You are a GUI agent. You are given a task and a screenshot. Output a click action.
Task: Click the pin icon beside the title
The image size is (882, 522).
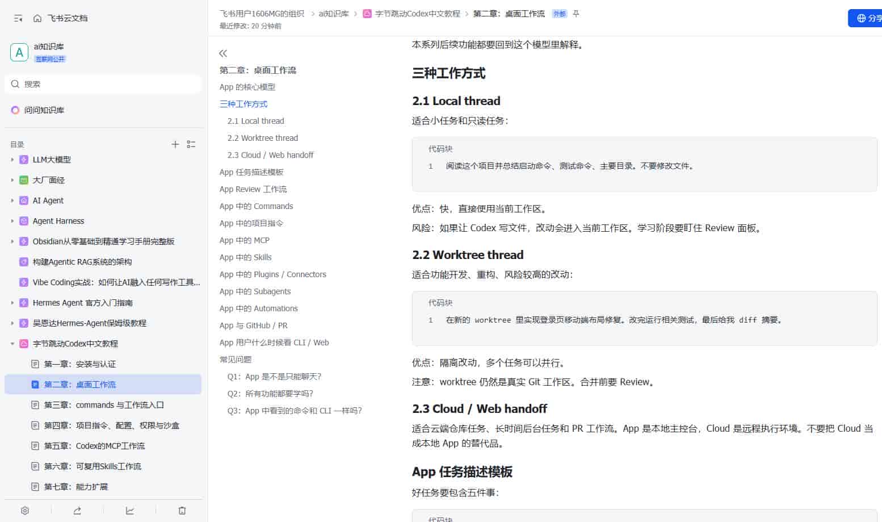point(576,14)
